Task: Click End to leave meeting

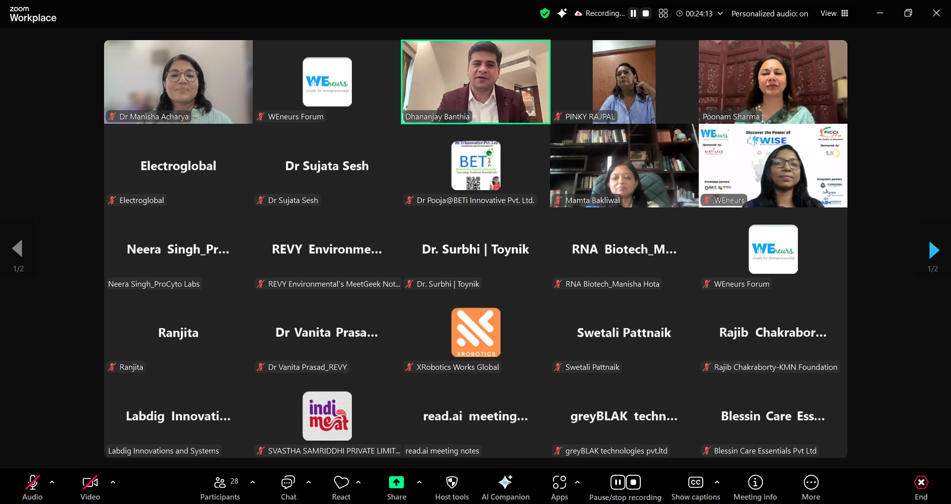Action: point(921,488)
